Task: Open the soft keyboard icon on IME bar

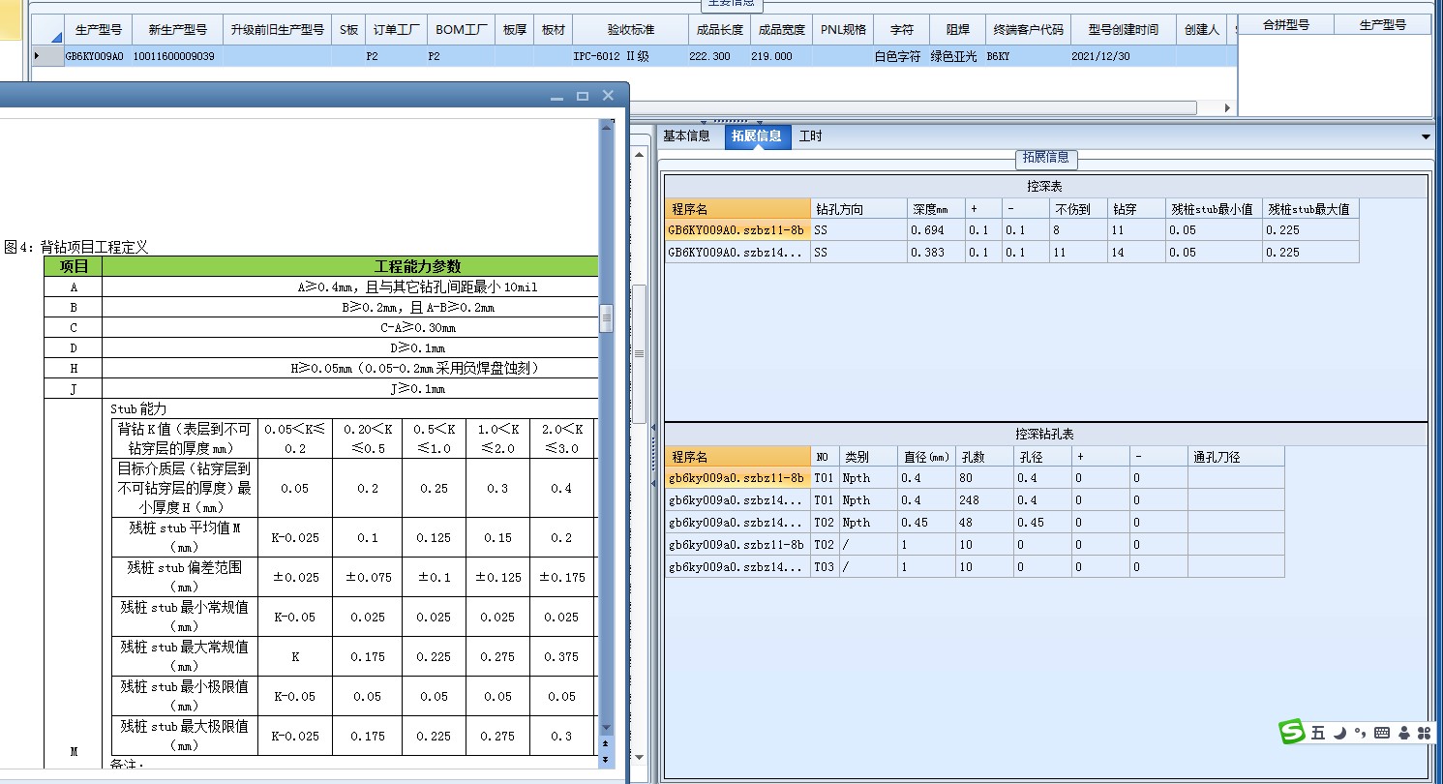Action: 1381,734
